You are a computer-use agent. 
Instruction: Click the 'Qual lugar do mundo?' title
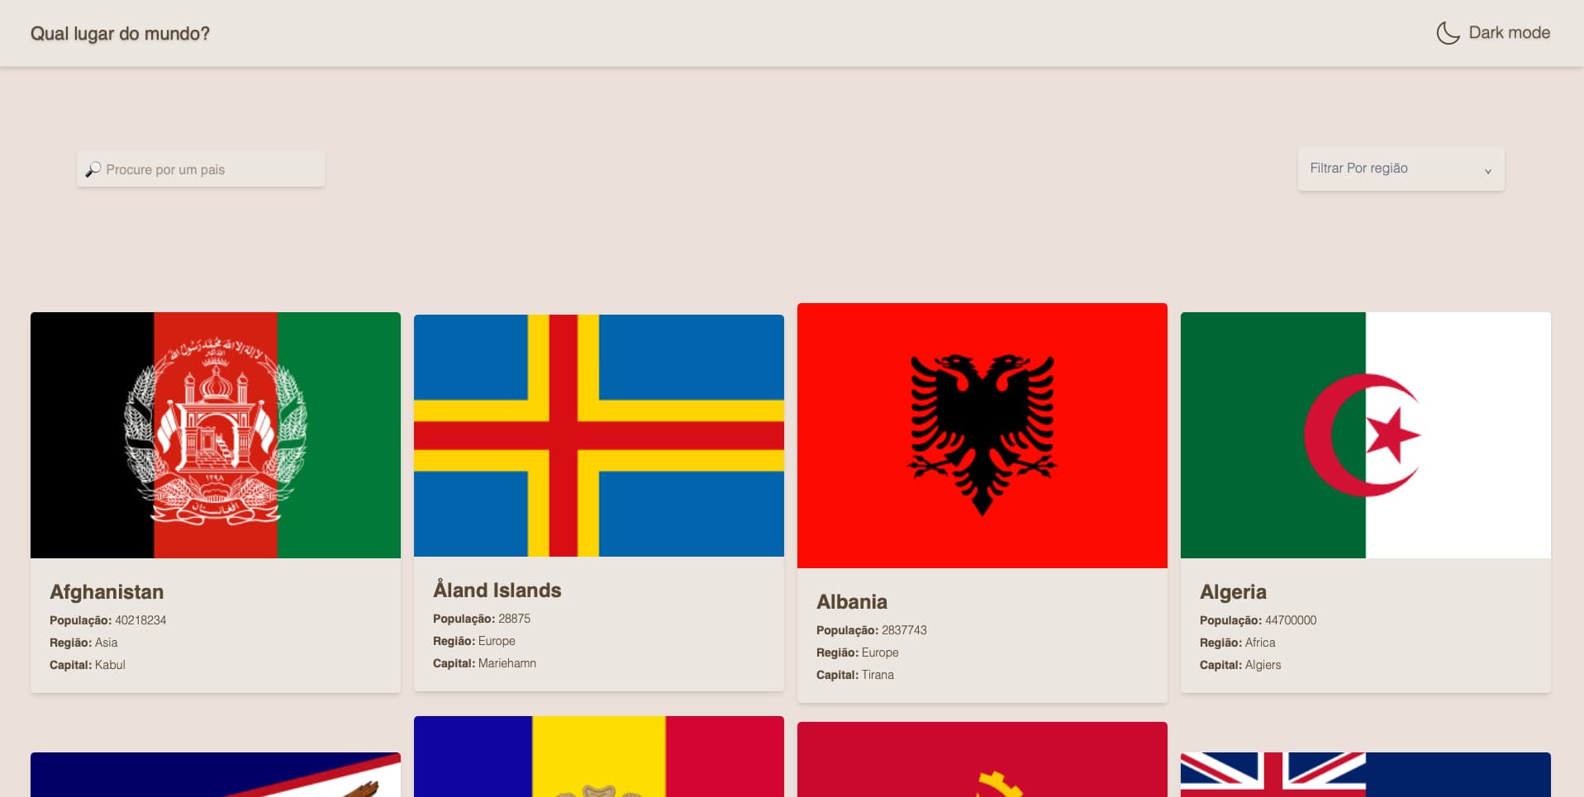tap(120, 34)
